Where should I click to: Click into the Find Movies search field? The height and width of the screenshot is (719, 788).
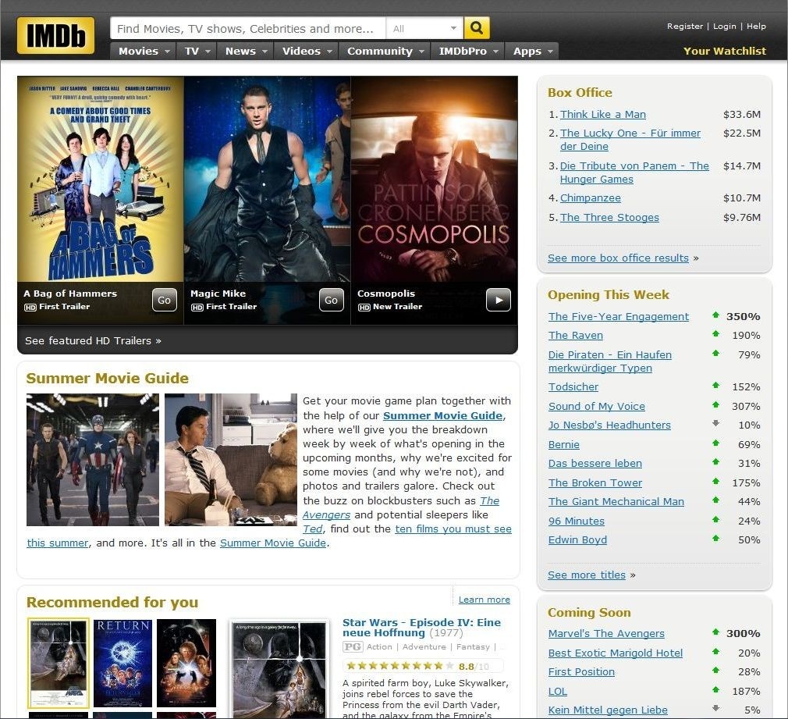click(248, 28)
